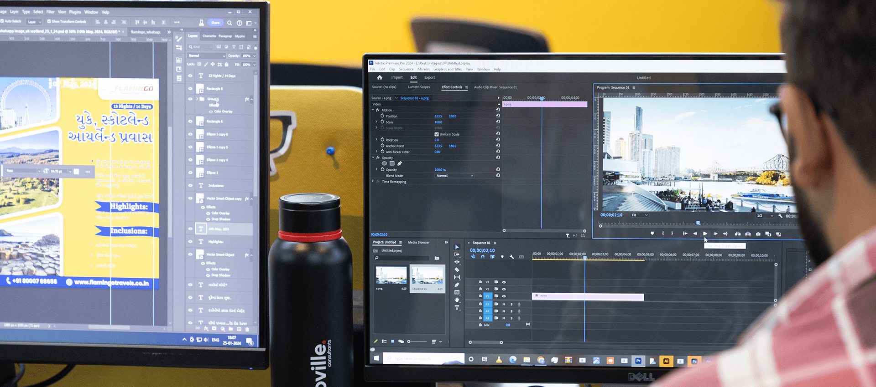This screenshot has width=876, height=387.
Task: Click Program monitor scrub playhead
Action: point(698,223)
